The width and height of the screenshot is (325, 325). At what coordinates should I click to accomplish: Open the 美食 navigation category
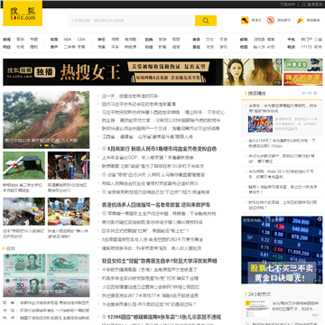[x=197, y=40]
